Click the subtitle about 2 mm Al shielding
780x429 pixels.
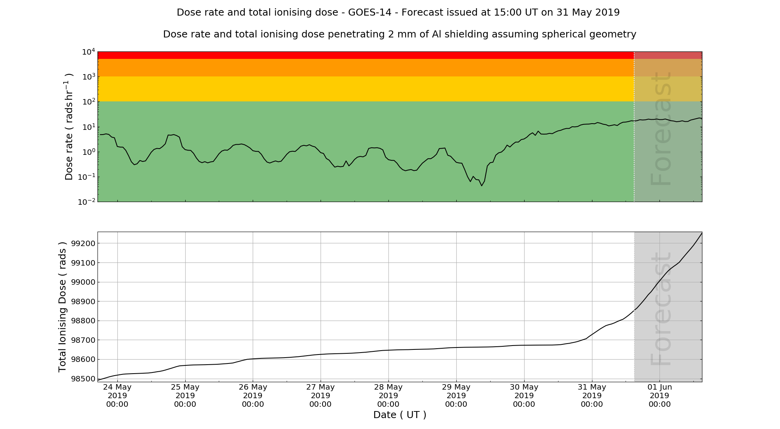pyautogui.click(x=399, y=34)
